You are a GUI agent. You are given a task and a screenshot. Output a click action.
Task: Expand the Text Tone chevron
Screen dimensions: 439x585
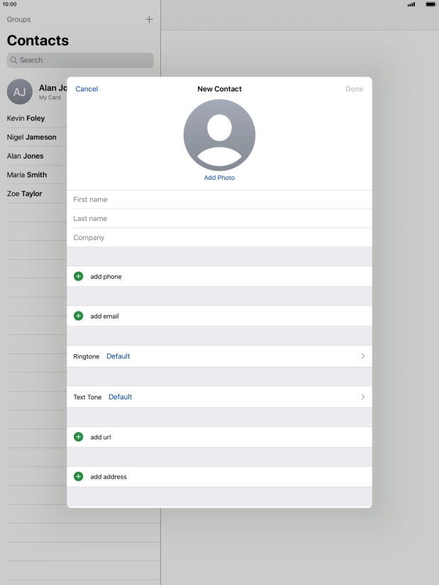(363, 397)
